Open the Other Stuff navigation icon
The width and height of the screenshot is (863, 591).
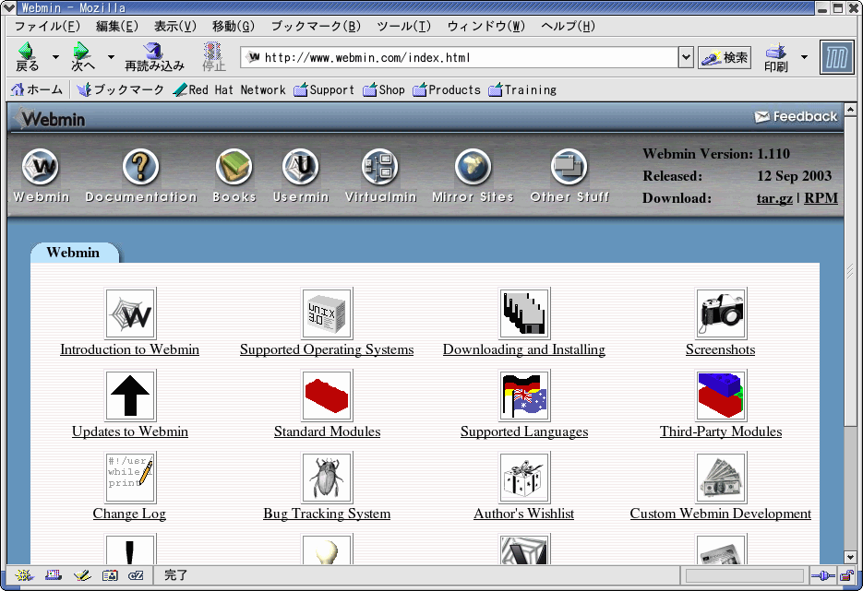(x=569, y=167)
